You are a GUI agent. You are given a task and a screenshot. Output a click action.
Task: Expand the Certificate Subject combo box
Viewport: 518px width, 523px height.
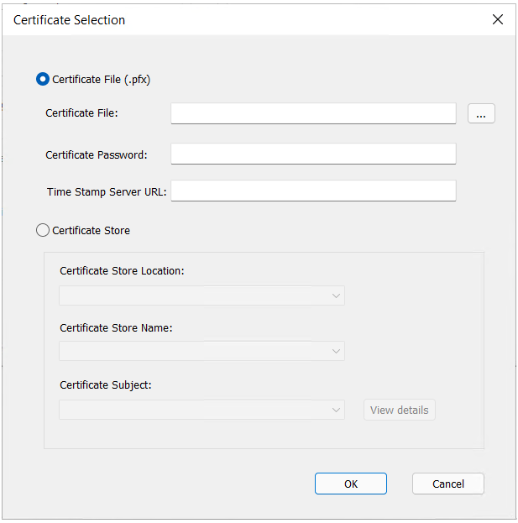pos(201,410)
